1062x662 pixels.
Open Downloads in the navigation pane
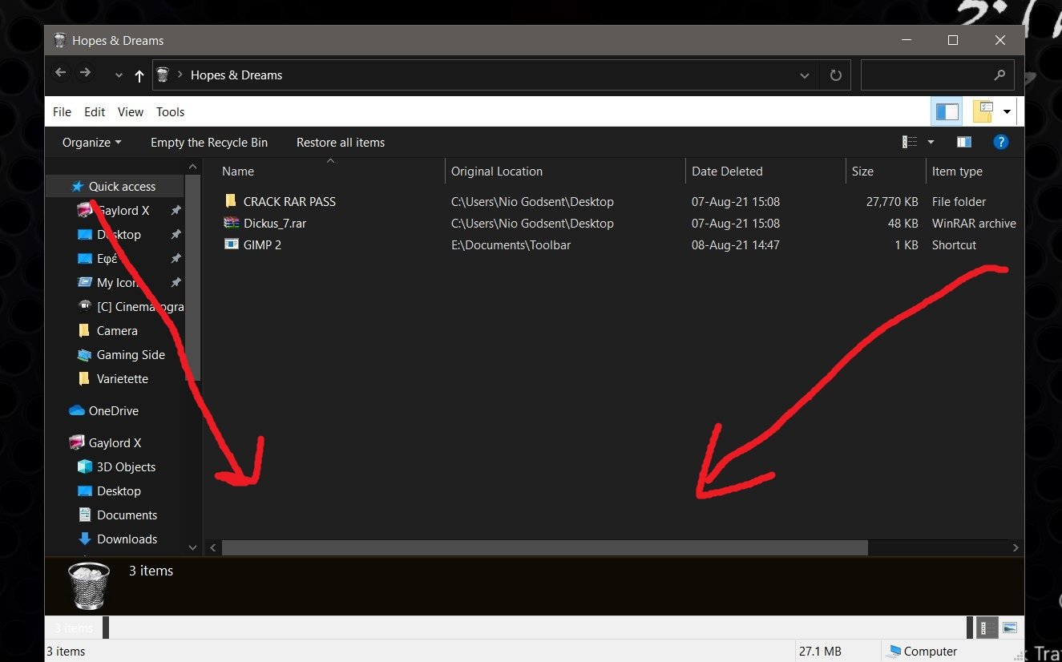click(127, 539)
